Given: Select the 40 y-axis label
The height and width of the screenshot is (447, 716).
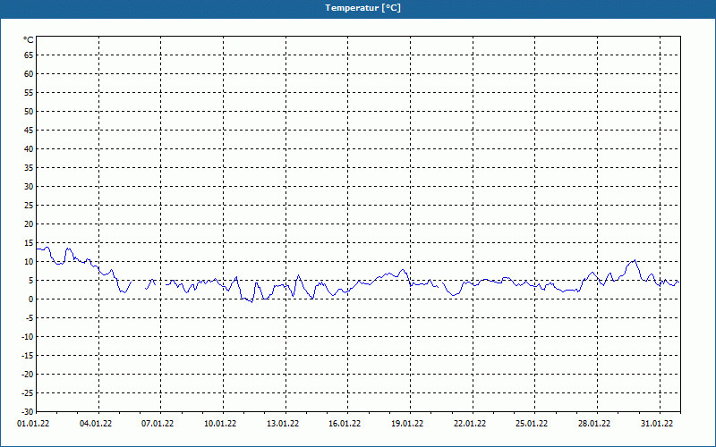Looking at the screenshot, I should (29, 149).
